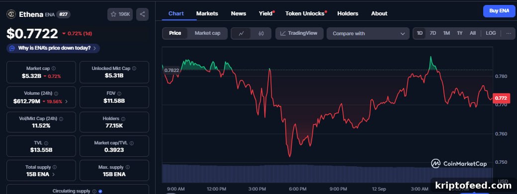The width and height of the screenshot is (517, 194).
Task: Add ENA to watchlist with star button
Action: click(120, 14)
